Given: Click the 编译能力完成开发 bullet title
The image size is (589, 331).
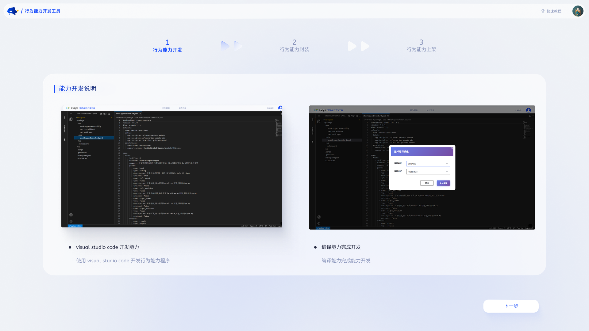Looking at the screenshot, I should tap(341, 247).
